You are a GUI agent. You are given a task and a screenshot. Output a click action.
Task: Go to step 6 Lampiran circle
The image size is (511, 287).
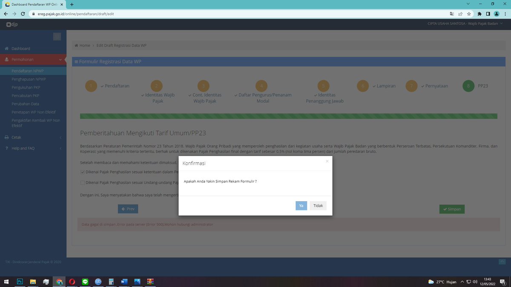363,86
